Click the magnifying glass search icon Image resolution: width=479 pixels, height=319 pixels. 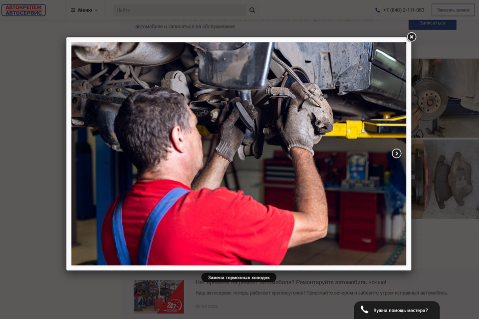point(252,10)
